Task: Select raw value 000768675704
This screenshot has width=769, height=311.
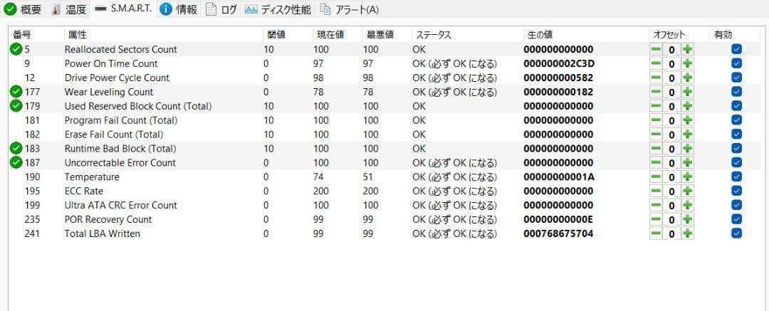Action: coord(559,233)
